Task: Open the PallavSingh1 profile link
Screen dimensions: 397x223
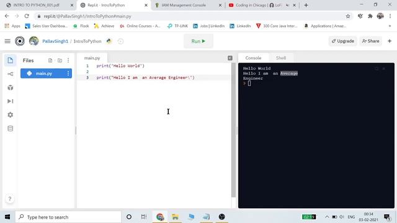Action: [55, 42]
